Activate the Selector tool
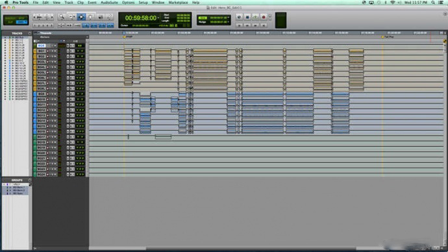 point(81,17)
